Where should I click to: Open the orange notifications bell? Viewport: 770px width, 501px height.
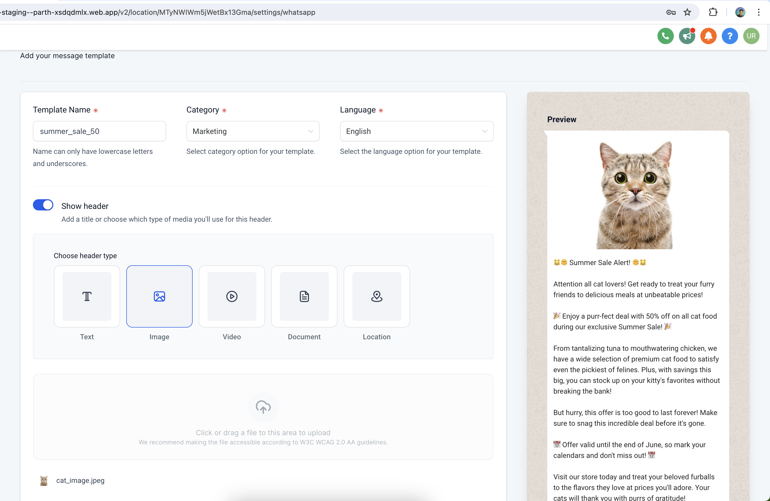(x=708, y=36)
